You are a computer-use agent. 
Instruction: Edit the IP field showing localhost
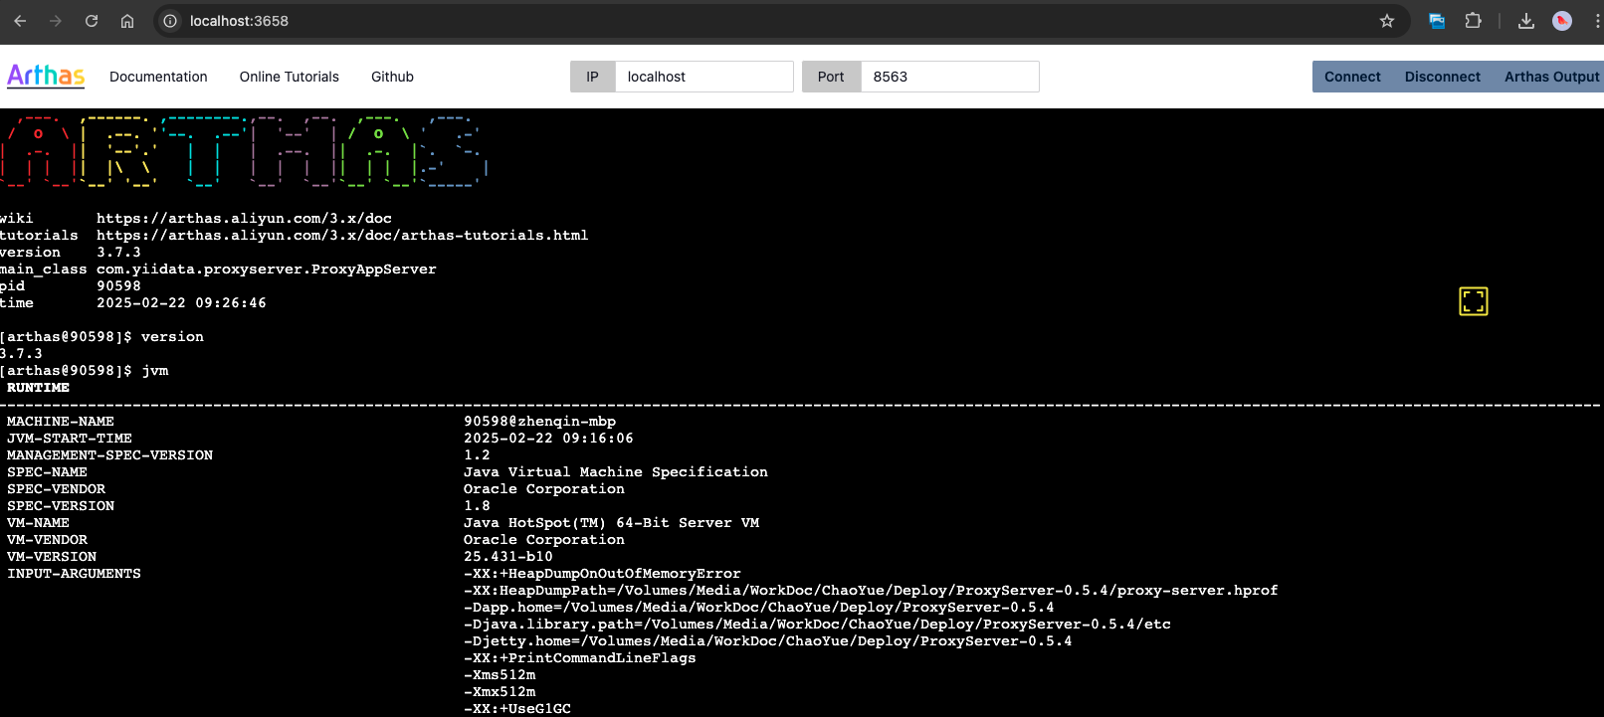click(x=703, y=77)
